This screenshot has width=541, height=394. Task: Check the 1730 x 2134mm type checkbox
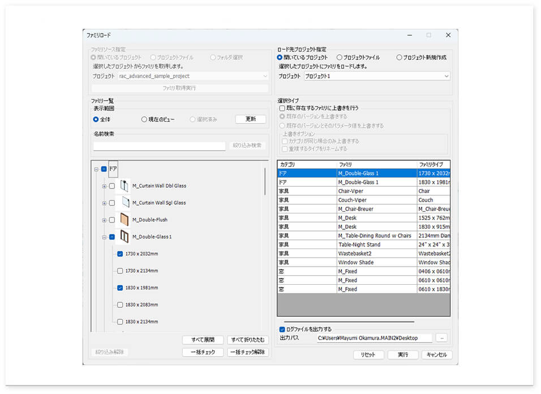120,271
